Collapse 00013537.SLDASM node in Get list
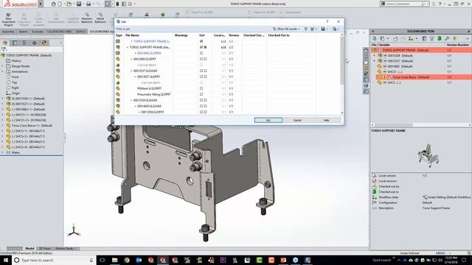This screenshot has width=472, height=265. click(x=131, y=71)
